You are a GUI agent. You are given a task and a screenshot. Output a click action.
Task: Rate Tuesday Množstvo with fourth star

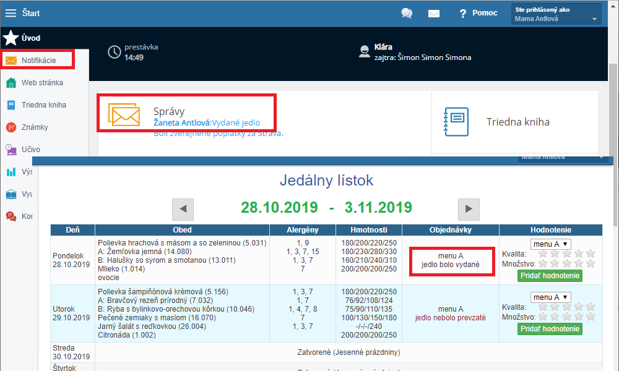579,317
